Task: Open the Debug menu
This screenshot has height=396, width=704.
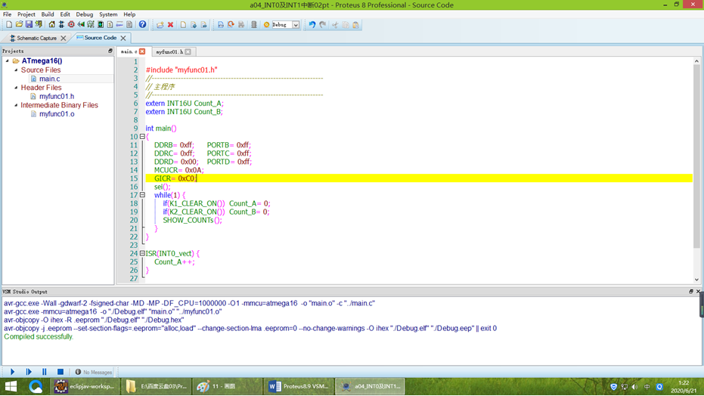Action: [85, 14]
